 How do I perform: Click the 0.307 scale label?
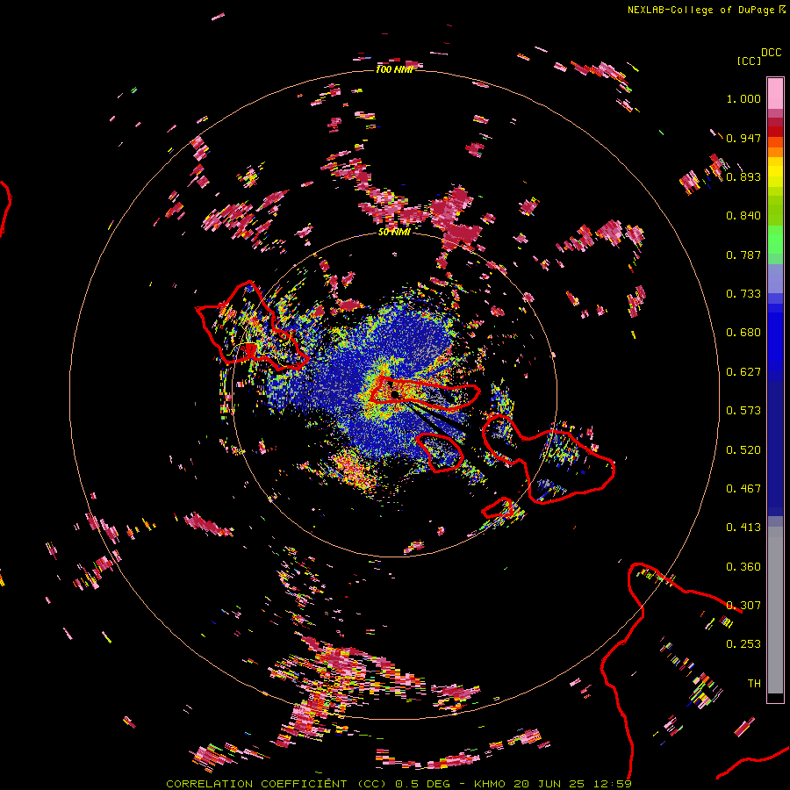(x=743, y=606)
